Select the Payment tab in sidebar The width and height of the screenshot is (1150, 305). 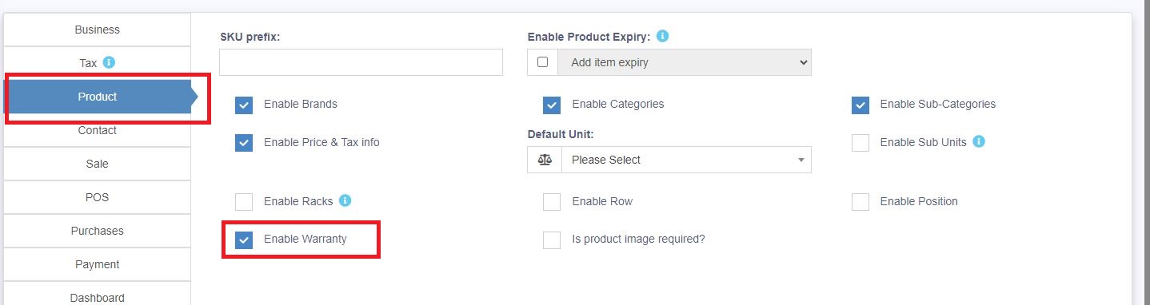(98, 264)
